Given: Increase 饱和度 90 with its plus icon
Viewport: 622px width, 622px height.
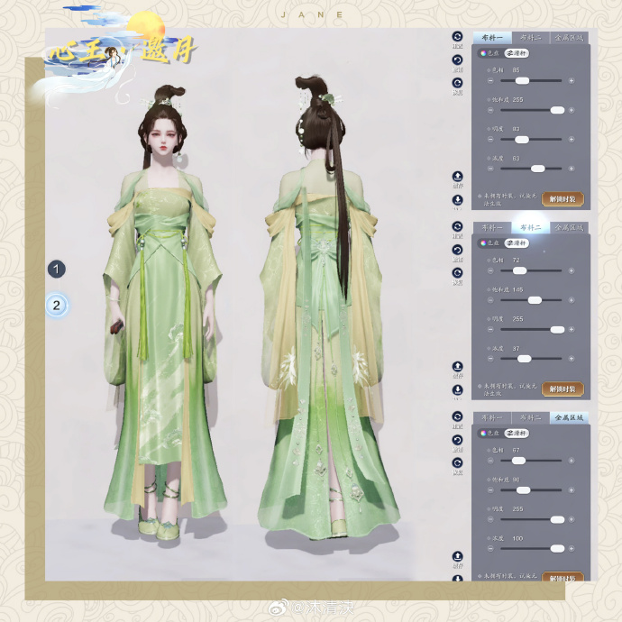Looking at the screenshot, I should pos(572,490).
